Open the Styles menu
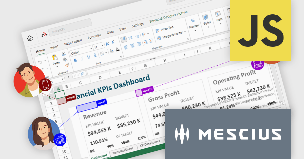 (207, 21)
